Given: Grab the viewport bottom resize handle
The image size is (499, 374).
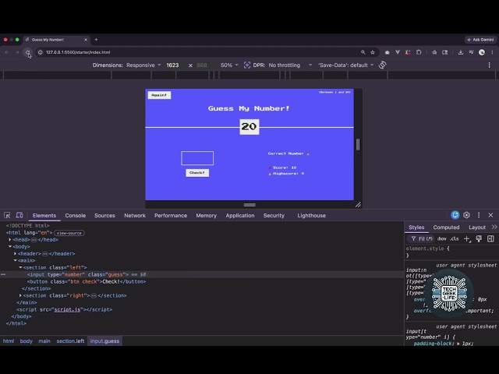Looking at the screenshot, I should click(x=249, y=205).
